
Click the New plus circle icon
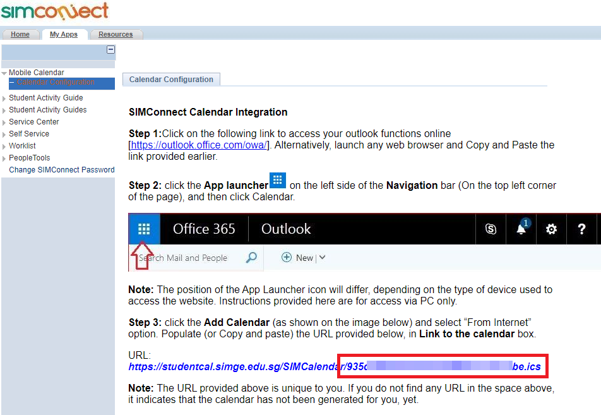click(287, 257)
